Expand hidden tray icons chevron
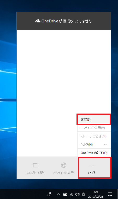The width and height of the screenshot is (118, 199). coord(59,194)
